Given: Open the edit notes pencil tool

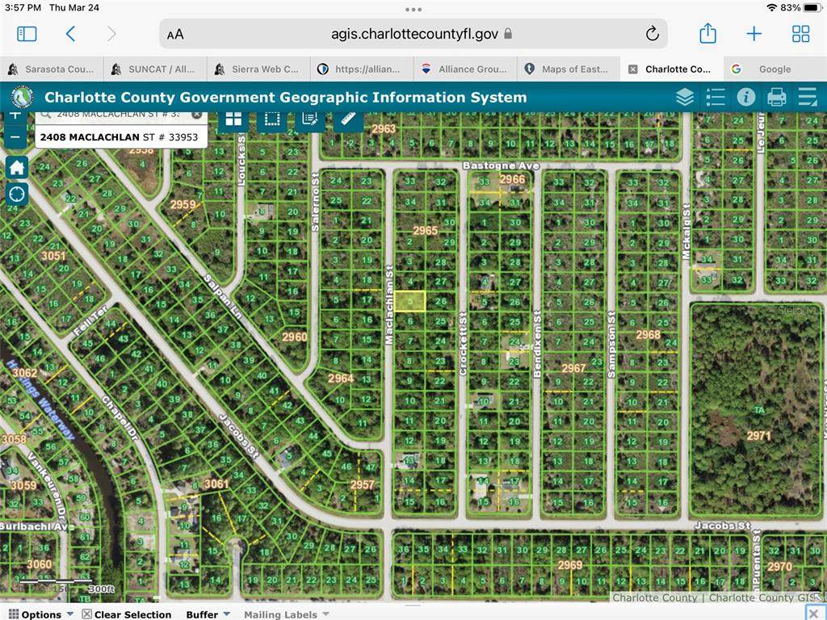Looking at the screenshot, I should (309, 119).
